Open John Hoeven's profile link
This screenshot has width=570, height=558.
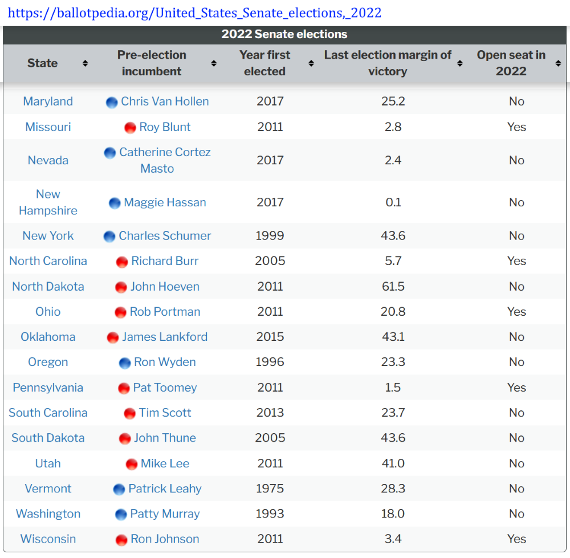[x=165, y=287]
